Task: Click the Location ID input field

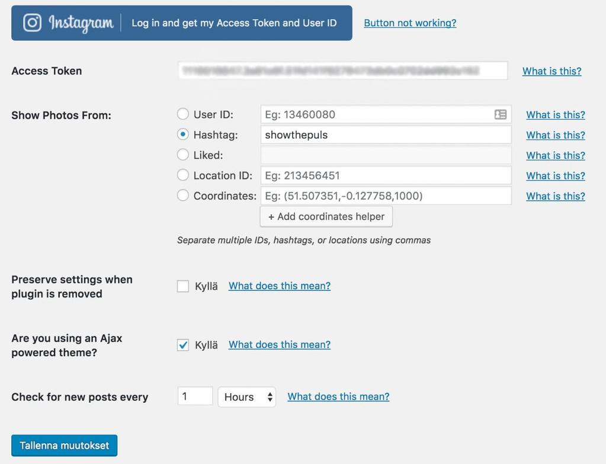Action: (386, 175)
